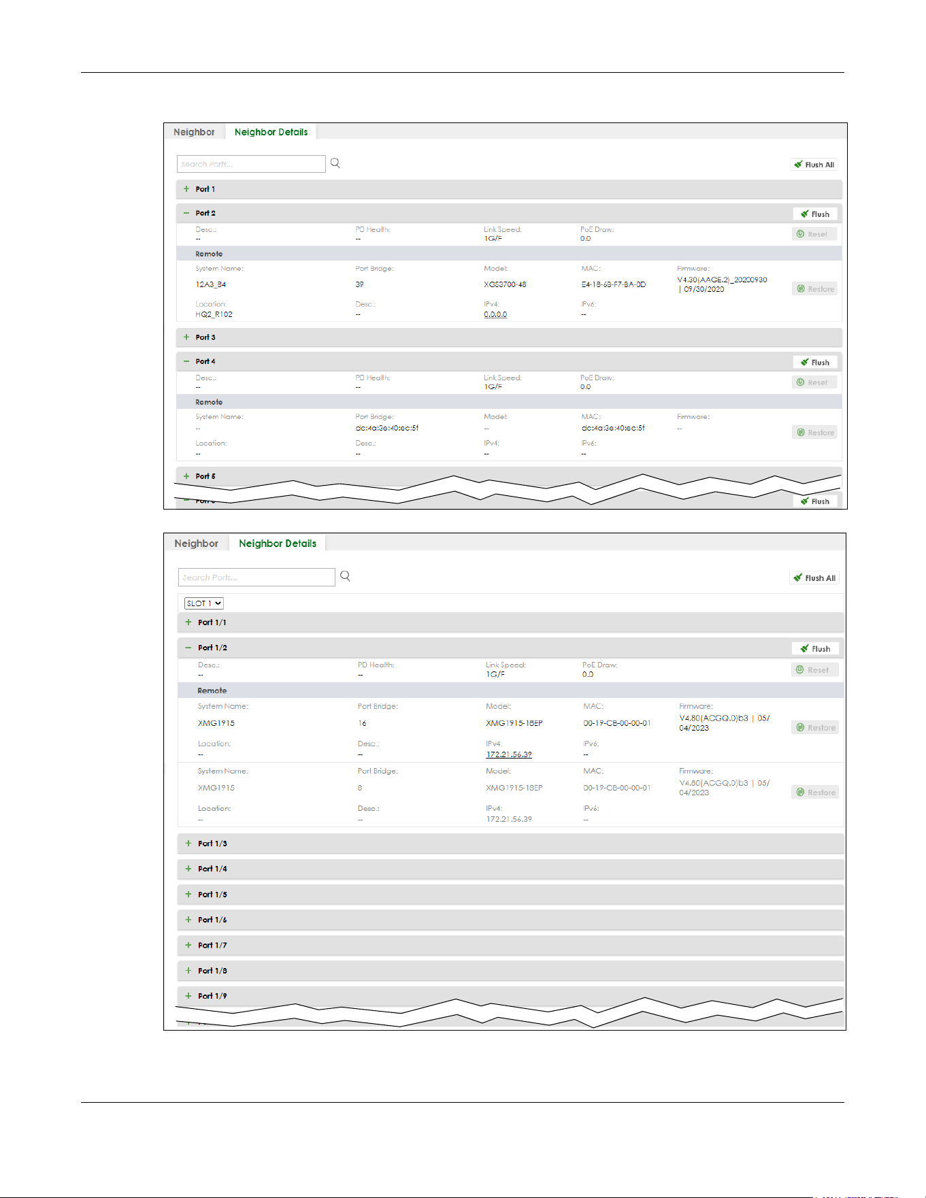Open IPv4 link 0.0.0.0
Screen dimensions: 926x1198
tap(495, 314)
